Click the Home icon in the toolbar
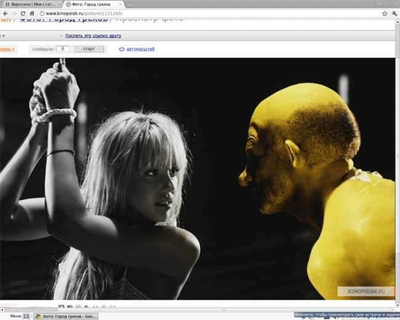 [32, 13]
